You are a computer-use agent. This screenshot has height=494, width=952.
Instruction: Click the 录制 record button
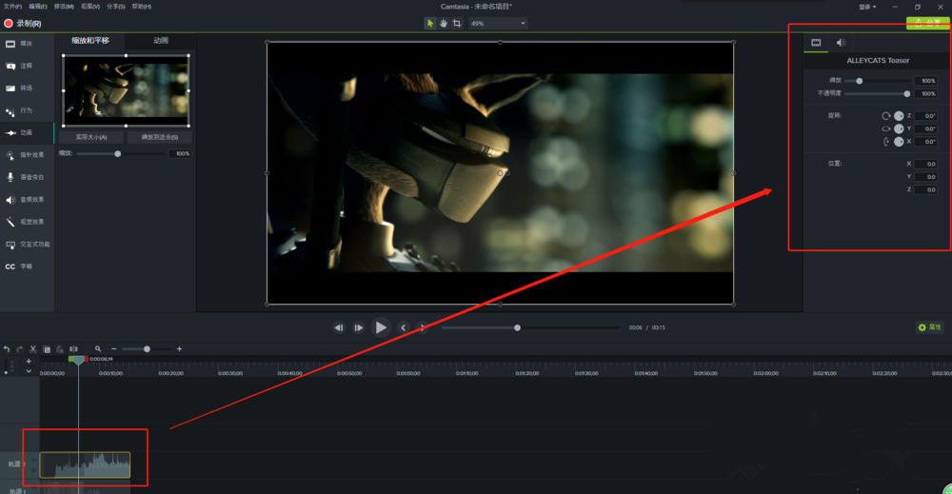click(x=23, y=23)
